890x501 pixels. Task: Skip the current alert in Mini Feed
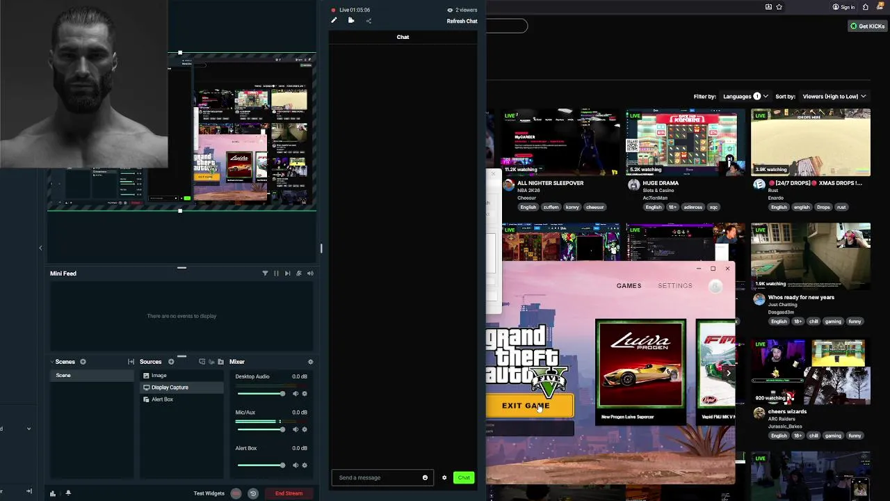pos(287,273)
